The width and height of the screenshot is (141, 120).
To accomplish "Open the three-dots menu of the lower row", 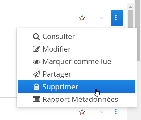I will click(116, 112).
